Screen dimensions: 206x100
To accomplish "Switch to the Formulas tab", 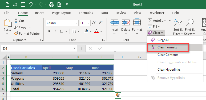I will coord(86,13).
